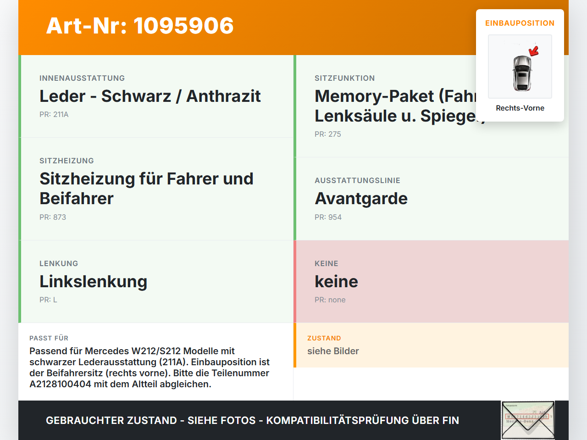Click the 'INNENAUSSTATTUNG' label

[82, 78]
